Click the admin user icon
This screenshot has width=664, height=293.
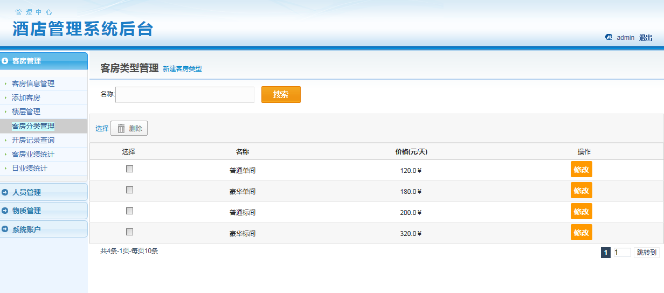(608, 37)
